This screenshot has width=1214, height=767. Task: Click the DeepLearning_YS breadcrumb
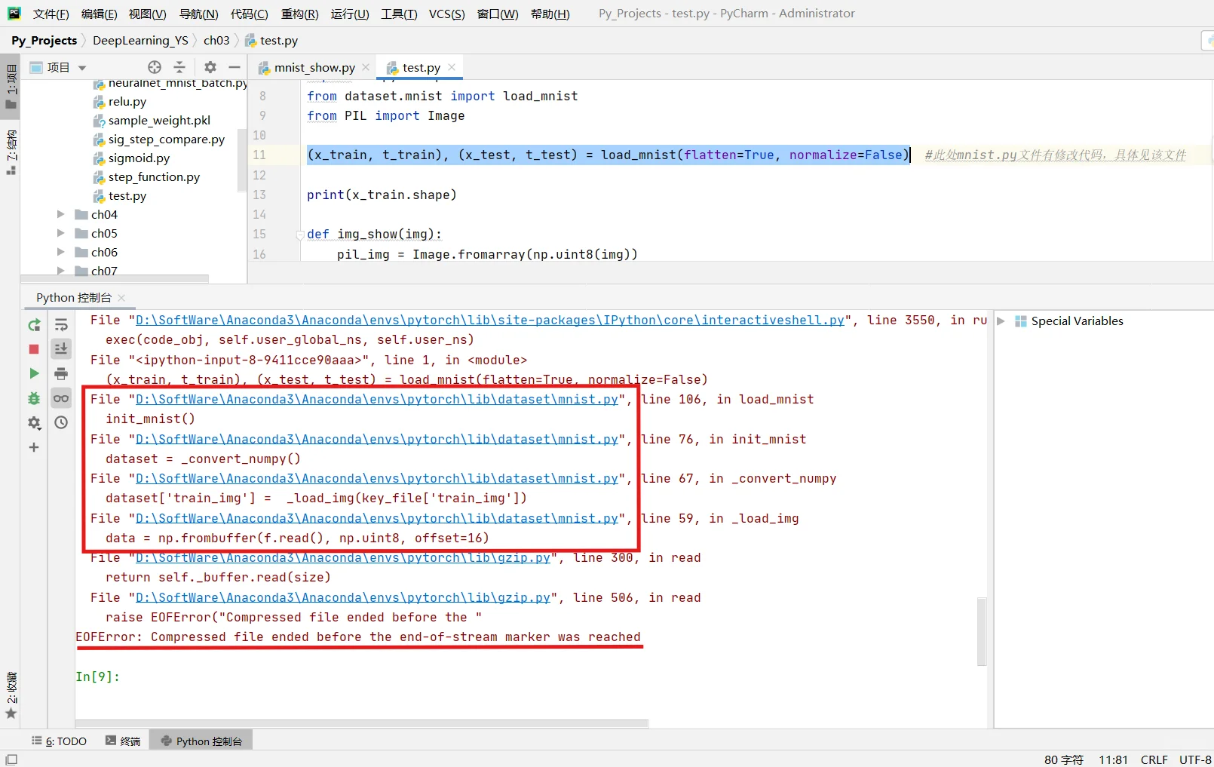pos(140,40)
